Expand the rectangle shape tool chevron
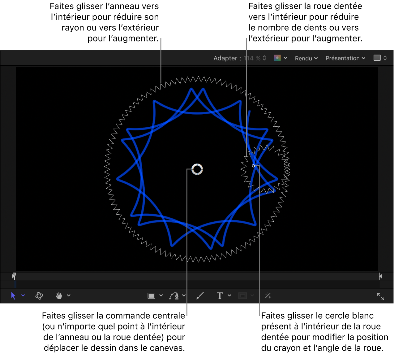 pyautogui.click(x=161, y=295)
